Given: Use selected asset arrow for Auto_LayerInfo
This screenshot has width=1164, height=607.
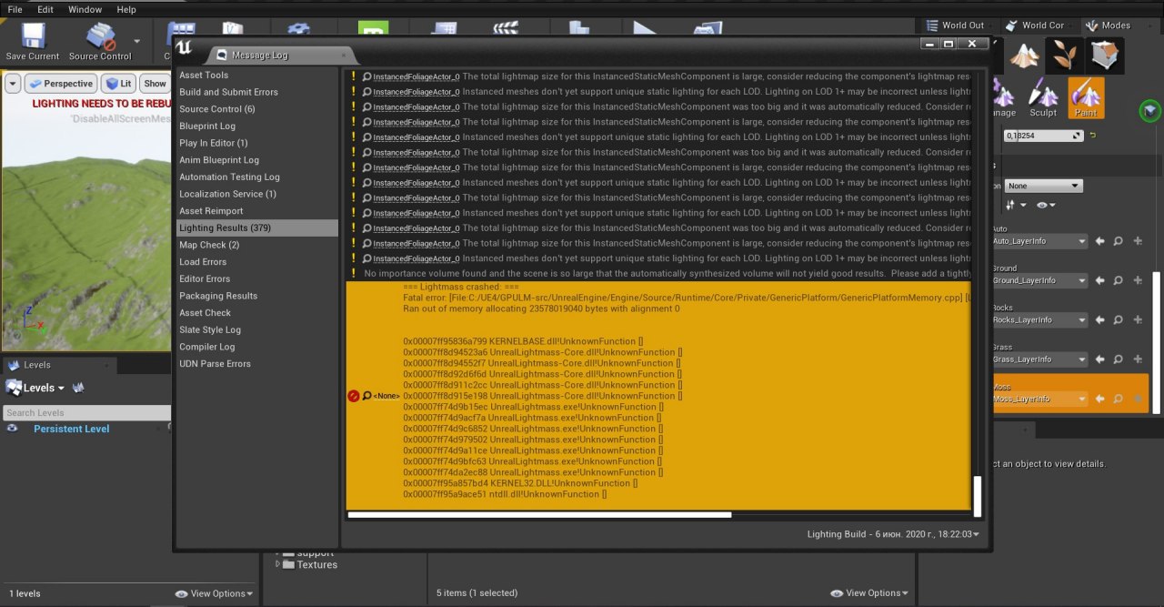Looking at the screenshot, I should [1099, 241].
